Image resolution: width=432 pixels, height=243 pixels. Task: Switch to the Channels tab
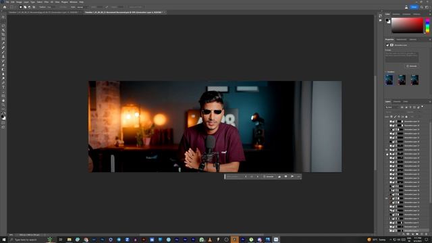(x=397, y=102)
